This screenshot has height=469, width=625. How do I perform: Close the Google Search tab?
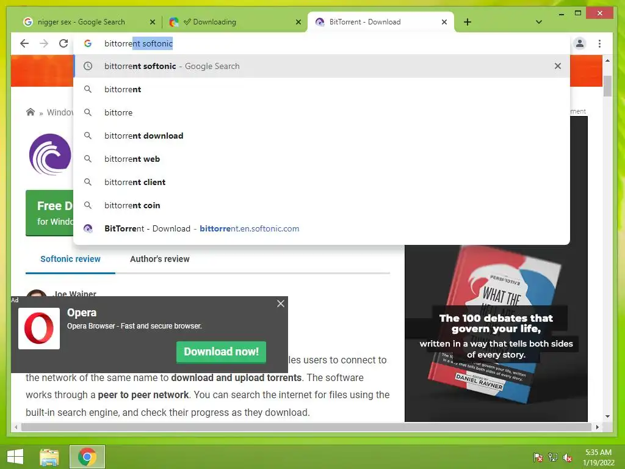(152, 22)
